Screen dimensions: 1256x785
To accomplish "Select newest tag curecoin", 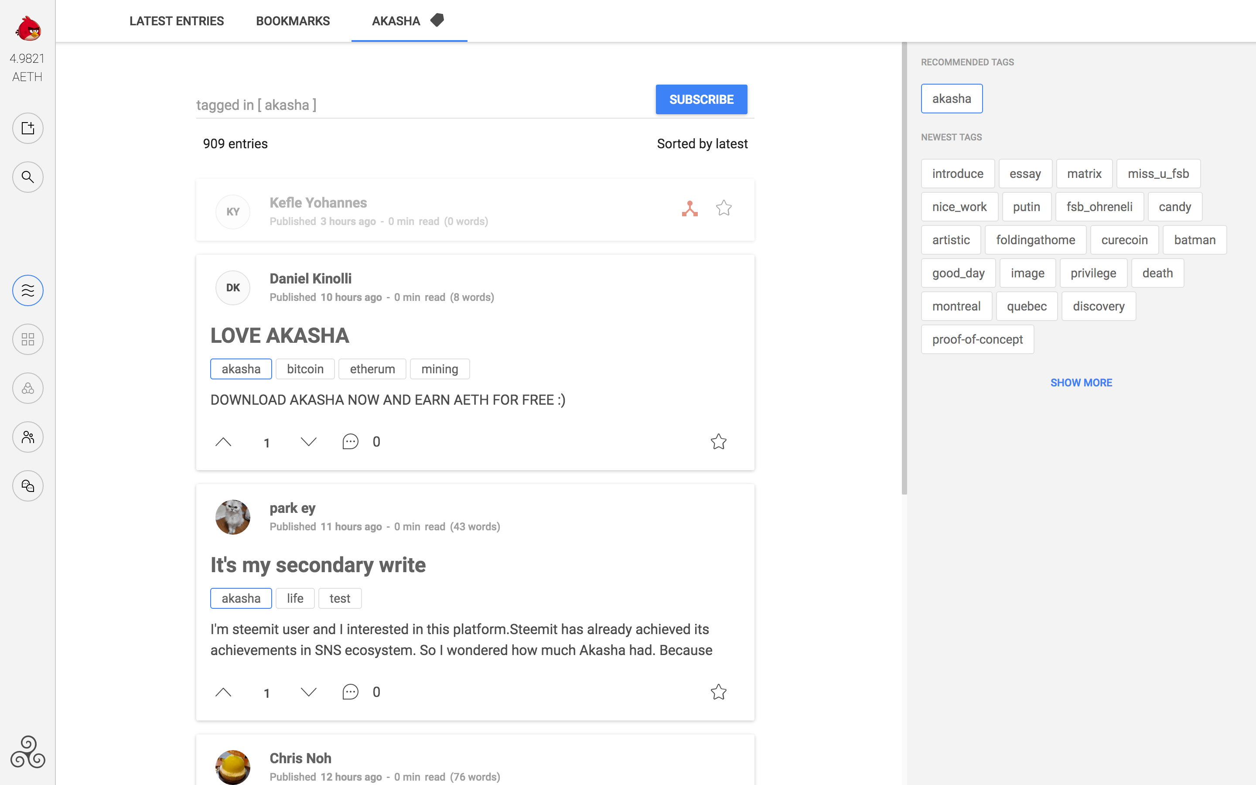I will pos(1124,240).
